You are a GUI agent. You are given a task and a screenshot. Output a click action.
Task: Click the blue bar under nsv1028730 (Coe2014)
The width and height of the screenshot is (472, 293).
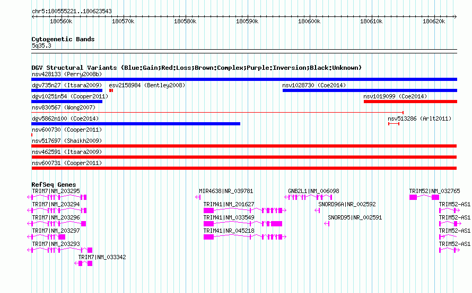370,90
